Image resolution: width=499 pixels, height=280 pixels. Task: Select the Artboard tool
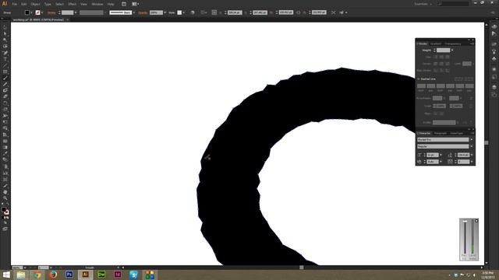pos(5,180)
